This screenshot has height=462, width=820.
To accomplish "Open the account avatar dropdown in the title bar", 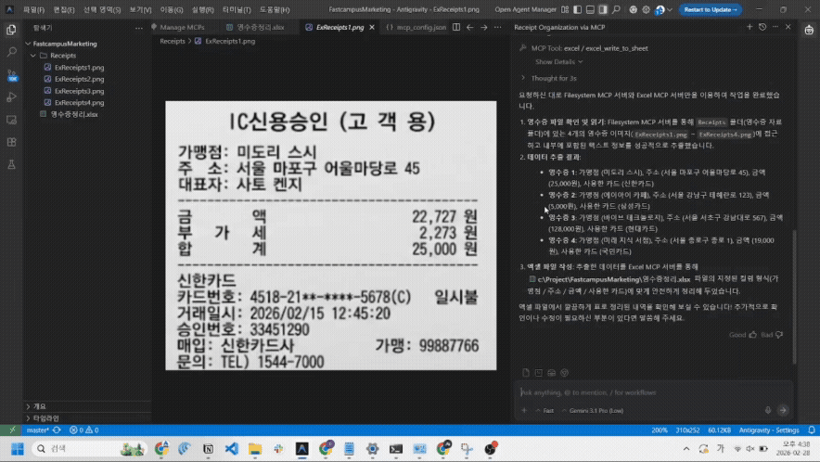I will 663,9.
